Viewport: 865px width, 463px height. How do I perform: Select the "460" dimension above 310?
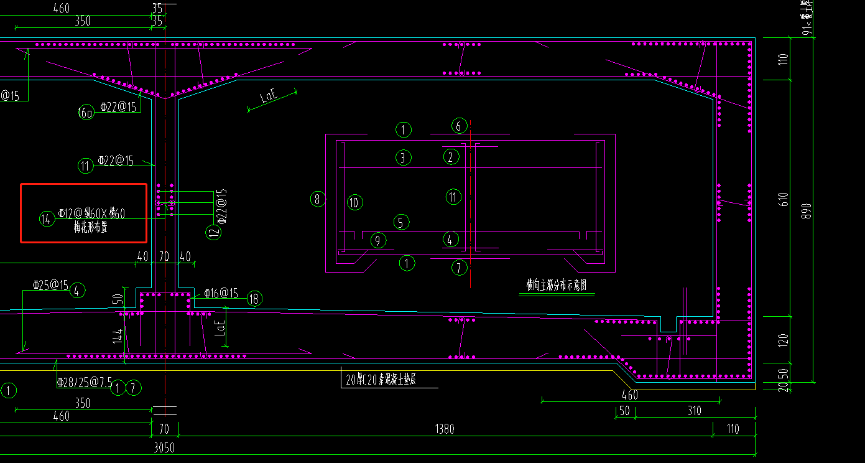[x=630, y=395]
